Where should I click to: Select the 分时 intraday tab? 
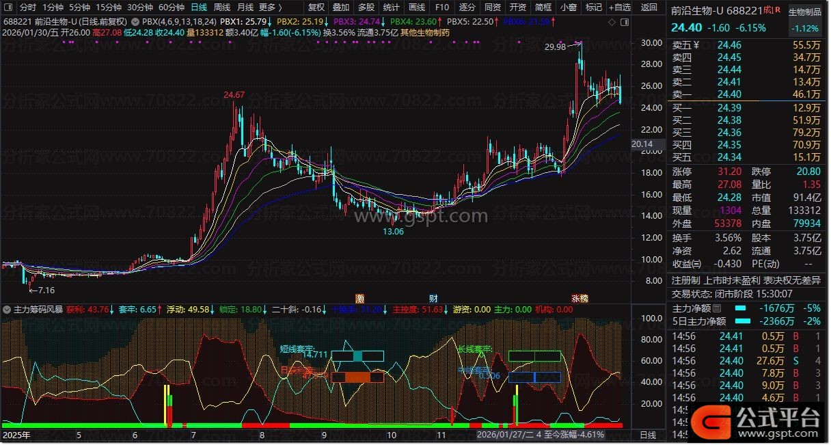(28, 8)
